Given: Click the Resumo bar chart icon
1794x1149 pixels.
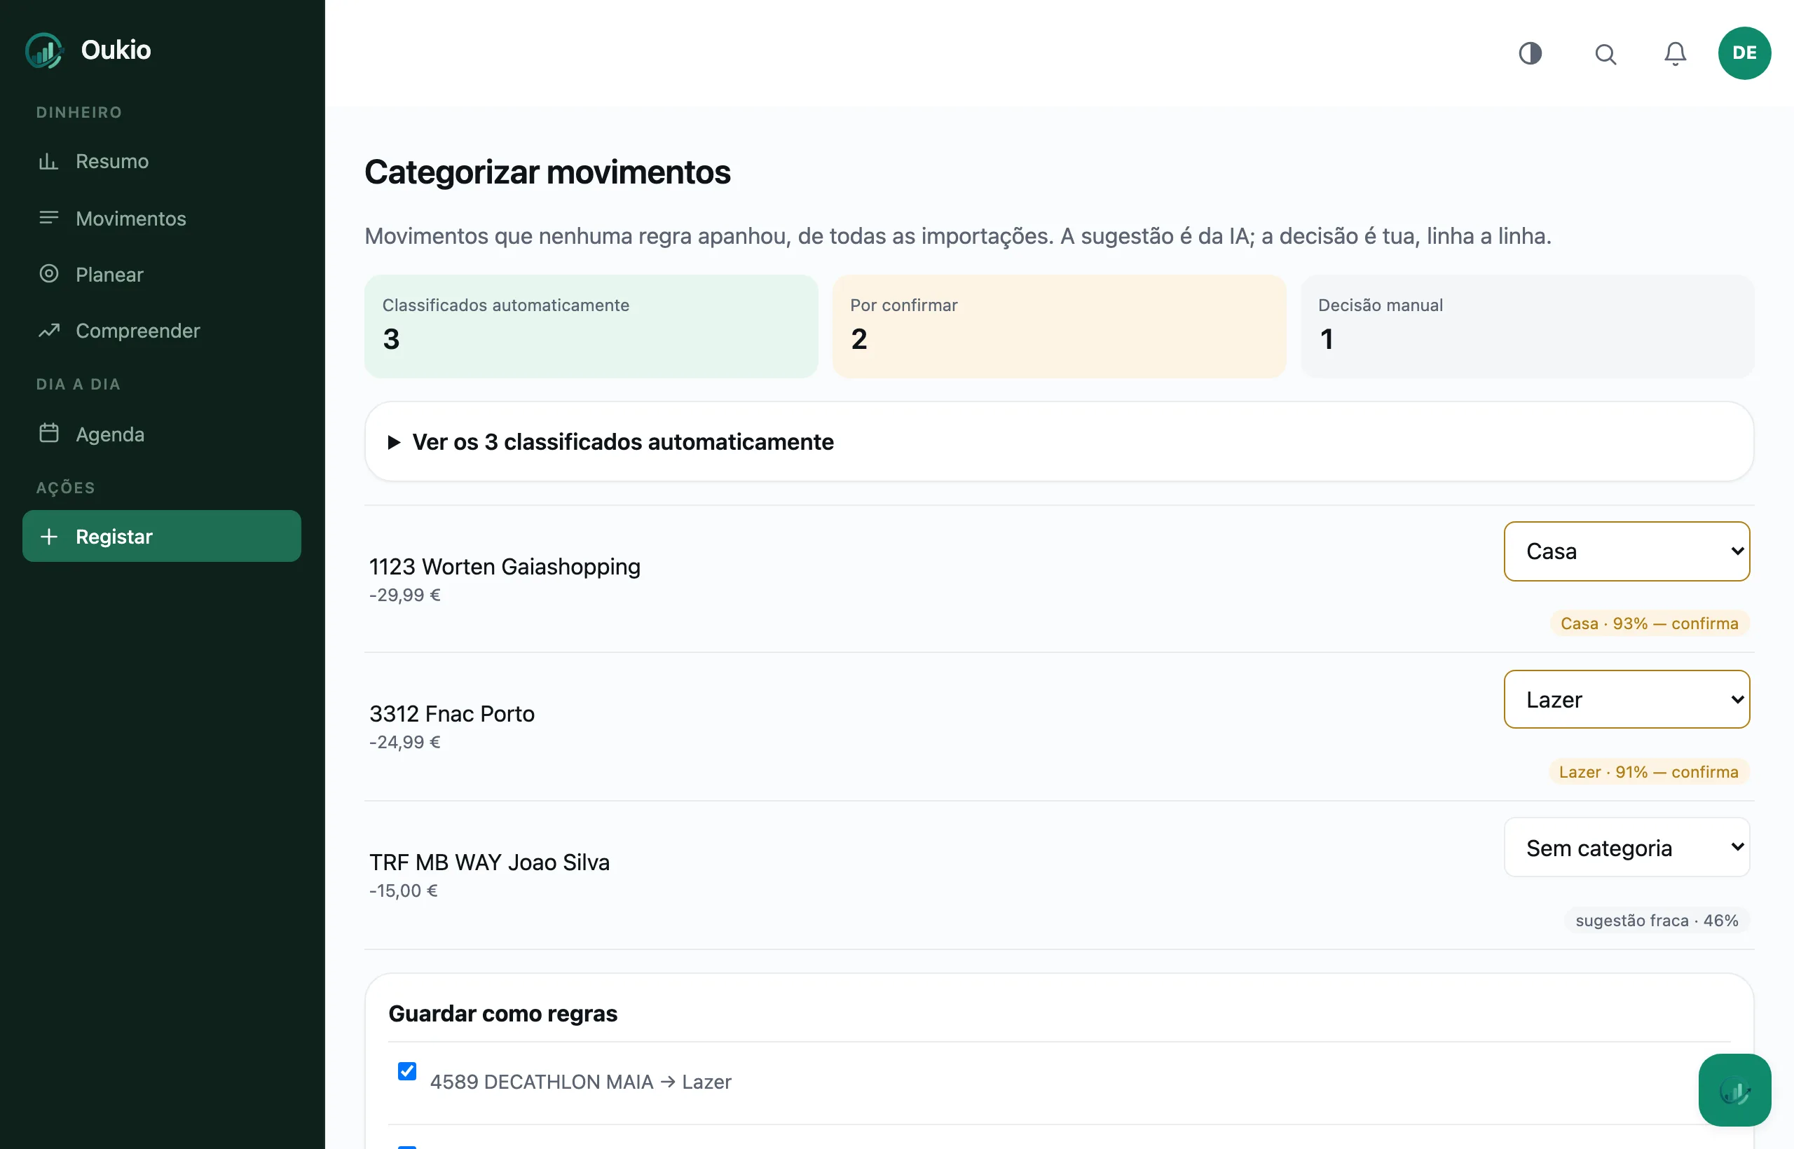Looking at the screenshot, I should pyautogui.click(x=48, y=161).
